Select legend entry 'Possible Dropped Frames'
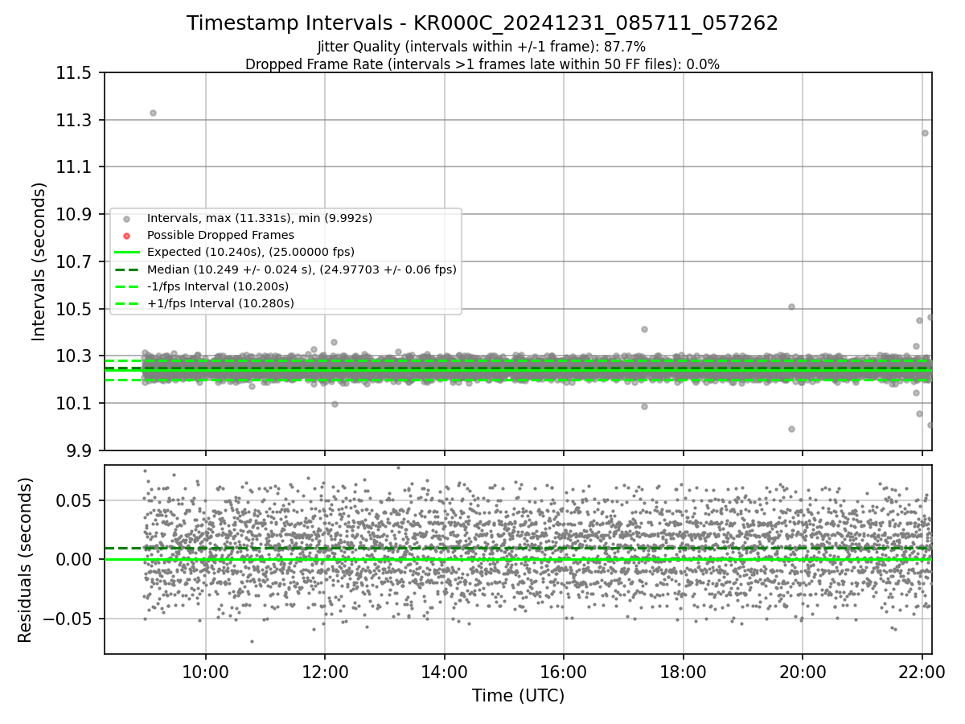Screen dimensions: 965x724 [x=220, y=235]
